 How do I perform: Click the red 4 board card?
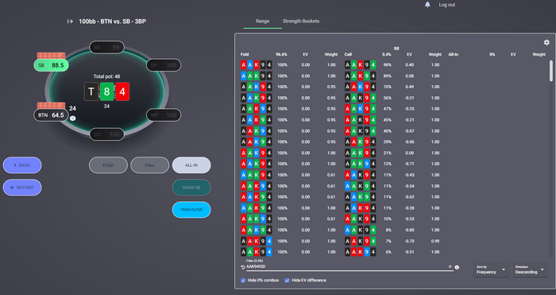pos(122,91)
